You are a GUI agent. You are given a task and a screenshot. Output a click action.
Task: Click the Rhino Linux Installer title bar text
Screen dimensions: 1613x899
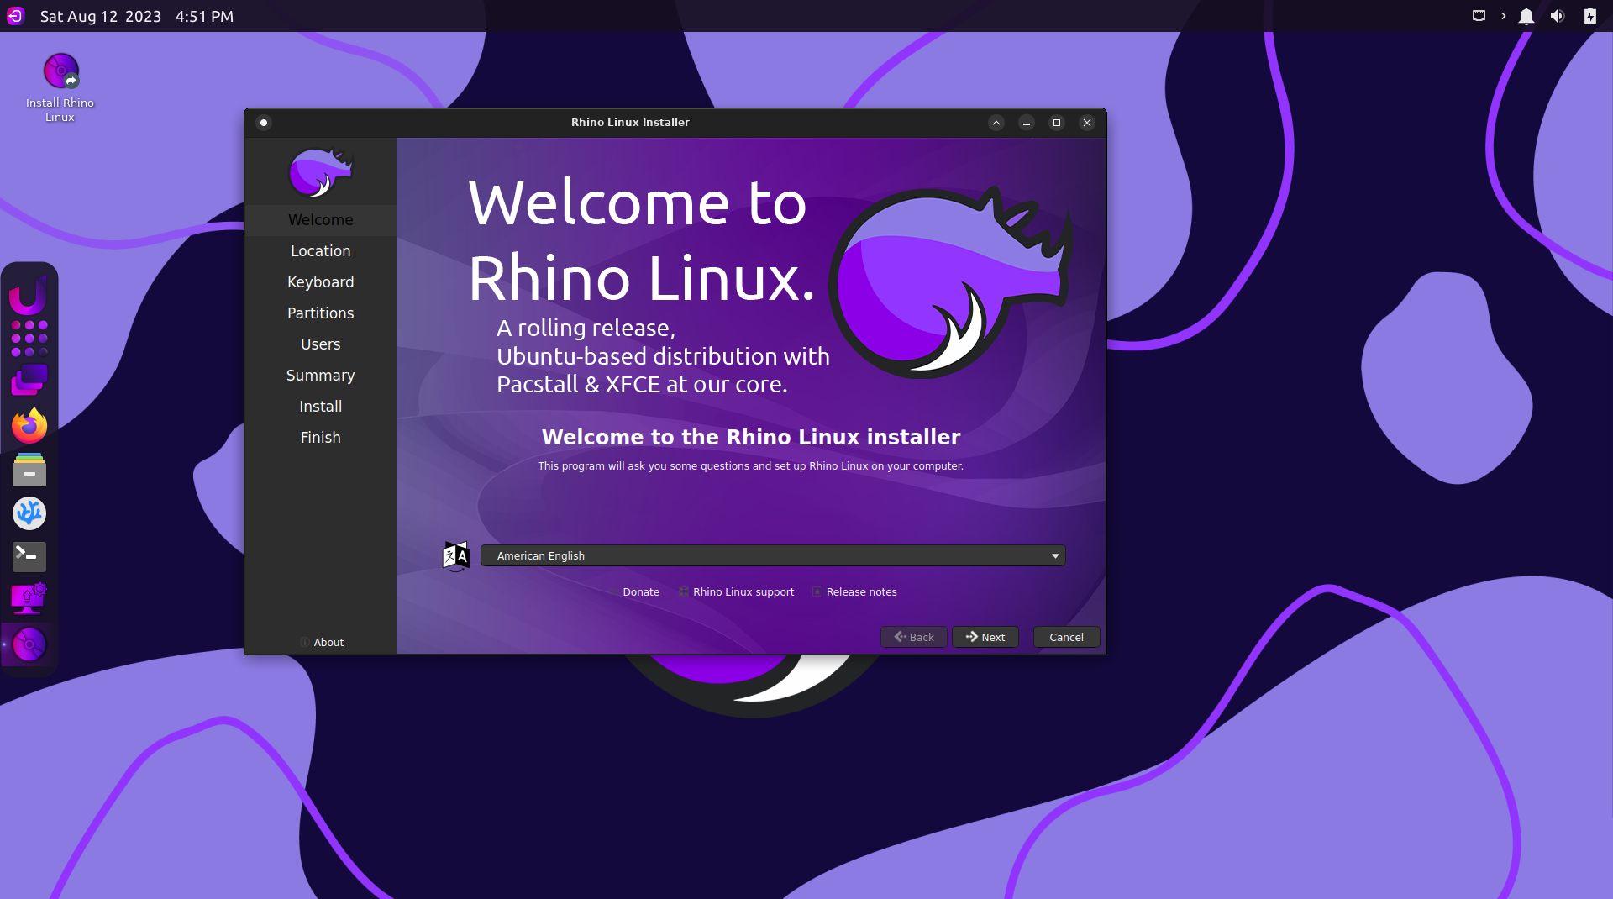point(630,123)
